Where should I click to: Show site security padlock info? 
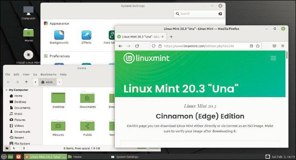(x=160, y=46)
